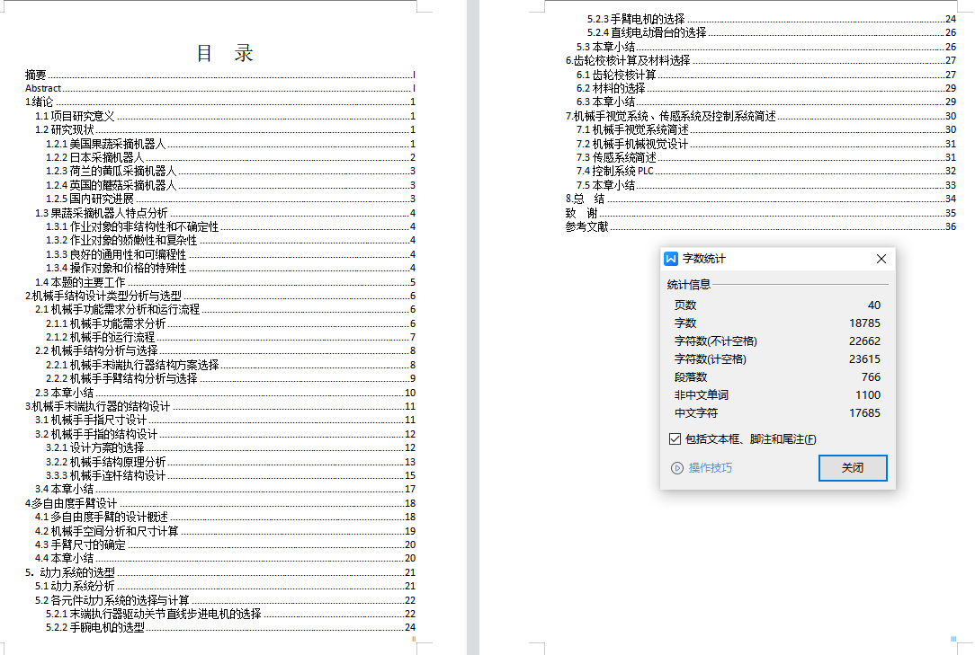
Task: Open TOC entry 1.2.1 美国果蔬采摘机器人
Action: [x=230, y=144]
